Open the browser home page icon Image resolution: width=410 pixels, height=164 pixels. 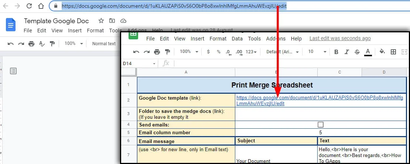point(41,6)
